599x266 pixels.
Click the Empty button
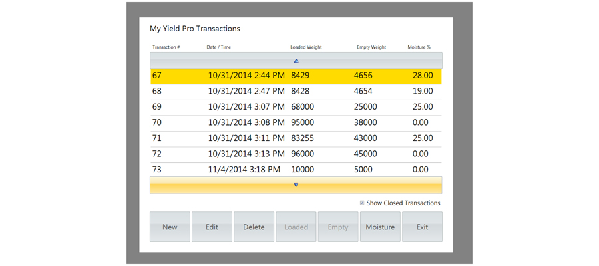click(338, 227)
